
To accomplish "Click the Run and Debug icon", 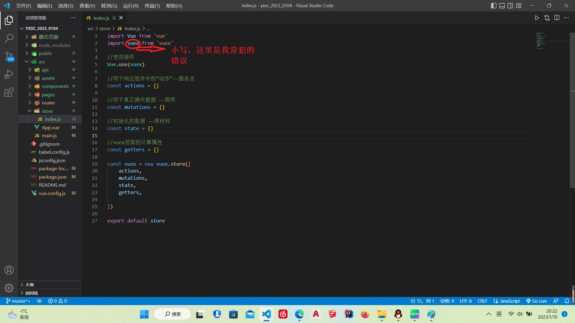I will click(9, 74).
